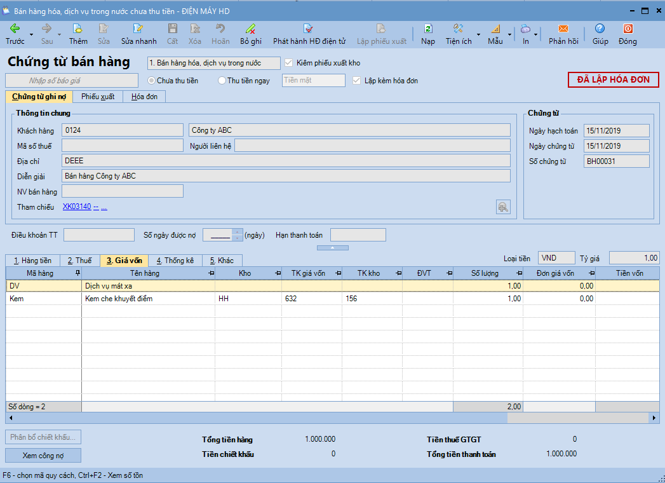
Task: Click the Số ngày được nợ stepper
Action: (x=238, y=235)
